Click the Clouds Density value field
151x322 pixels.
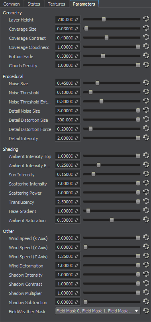click(68, 65)
